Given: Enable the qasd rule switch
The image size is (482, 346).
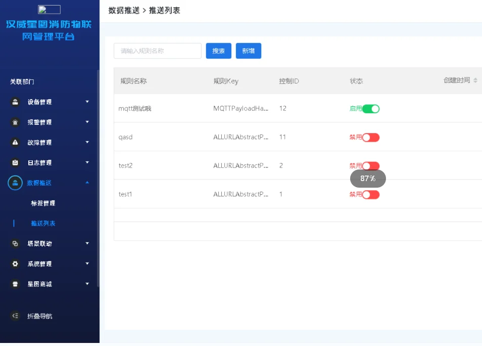Looking at the screenshot, I should click(371, 137).
